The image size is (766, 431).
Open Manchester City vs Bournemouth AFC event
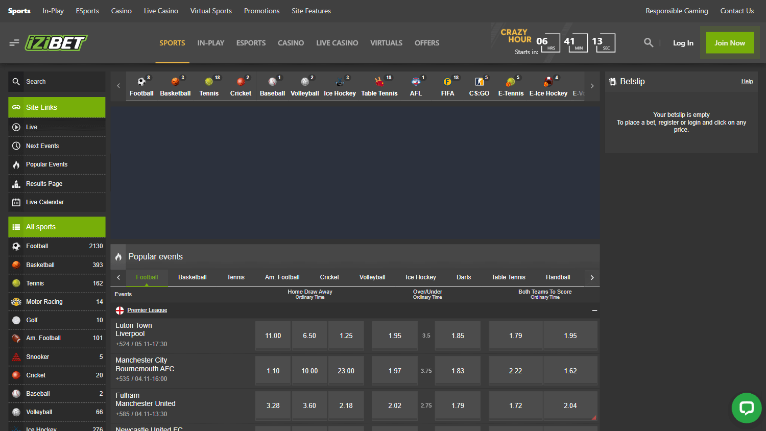click(x=145, y=365)
